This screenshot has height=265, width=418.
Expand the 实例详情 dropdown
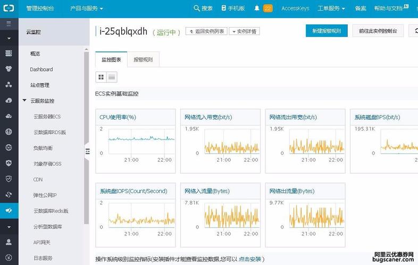[x=244, y=31]
